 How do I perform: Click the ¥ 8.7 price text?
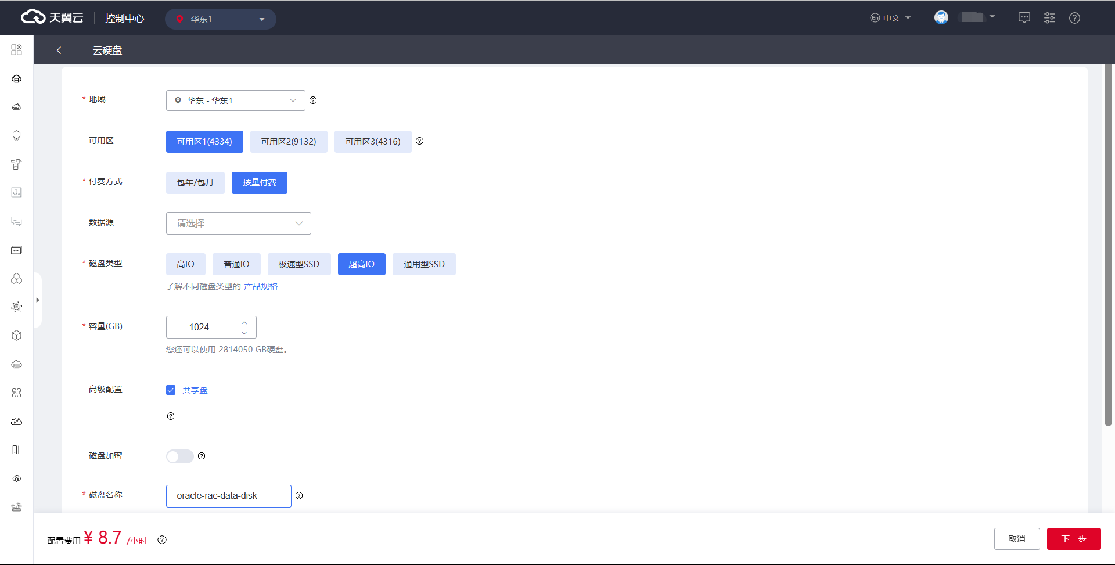point(103,538)
